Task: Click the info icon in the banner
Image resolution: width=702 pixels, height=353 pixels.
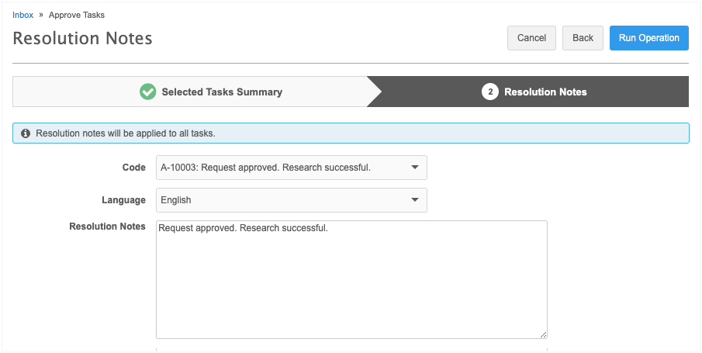Action: pyautogui.click(x=26, y=133)
